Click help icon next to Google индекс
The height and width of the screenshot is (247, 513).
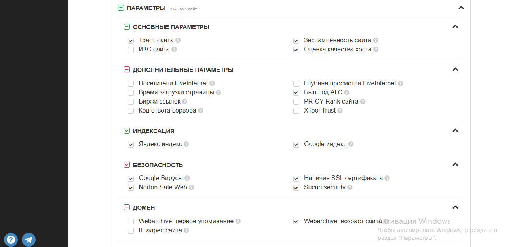pyautogui.click(x=351, y=145)
